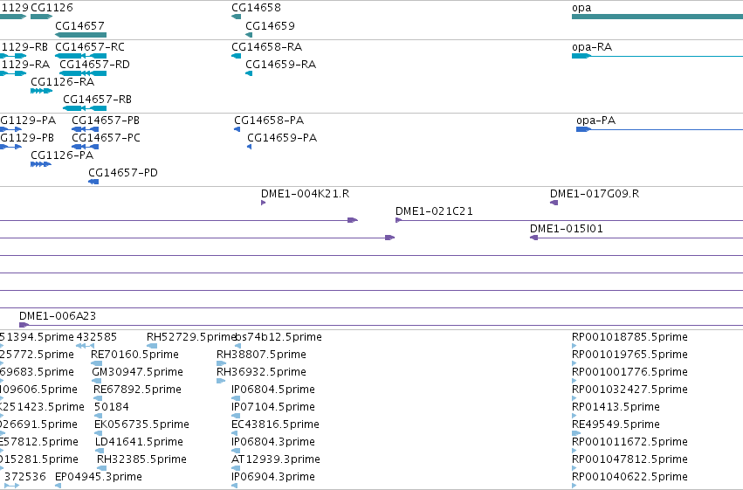The height and width of the screenshot is (490, 743).
Task: Select EST label 50184
Action: (x=112, y=407)
